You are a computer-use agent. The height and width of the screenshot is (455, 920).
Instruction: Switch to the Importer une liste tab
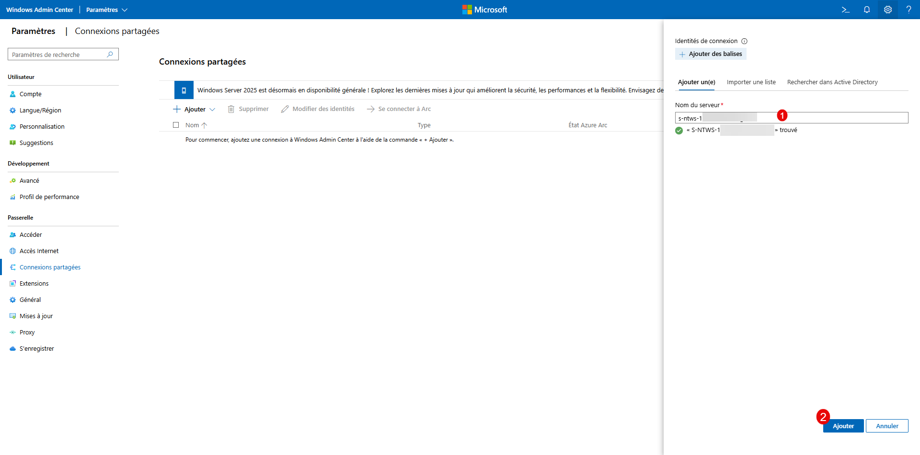(x=751, y=82)
